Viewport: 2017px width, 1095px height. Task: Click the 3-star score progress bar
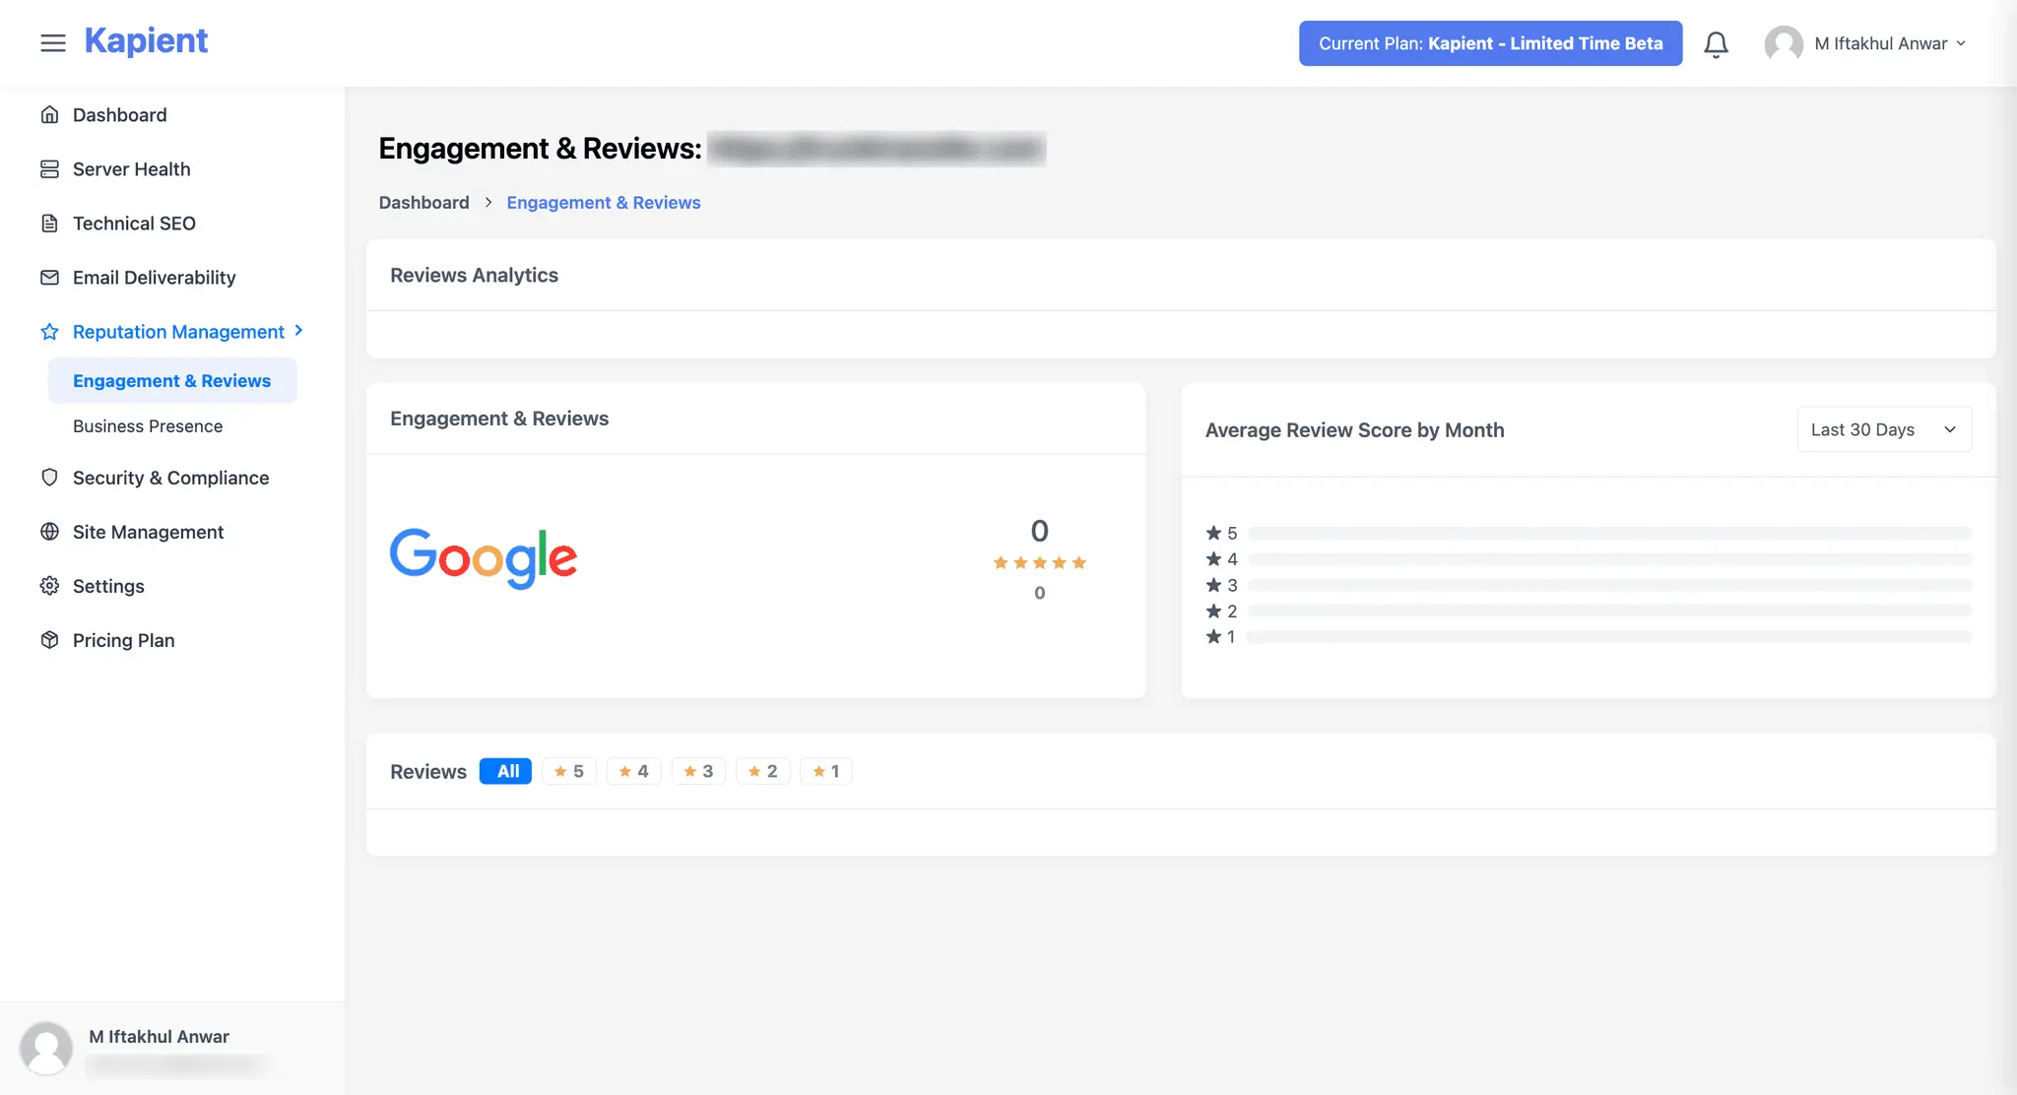coord(1609,585)
